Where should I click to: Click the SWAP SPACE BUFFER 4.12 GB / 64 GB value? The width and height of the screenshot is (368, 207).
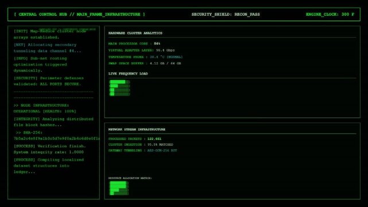[165, 63]
